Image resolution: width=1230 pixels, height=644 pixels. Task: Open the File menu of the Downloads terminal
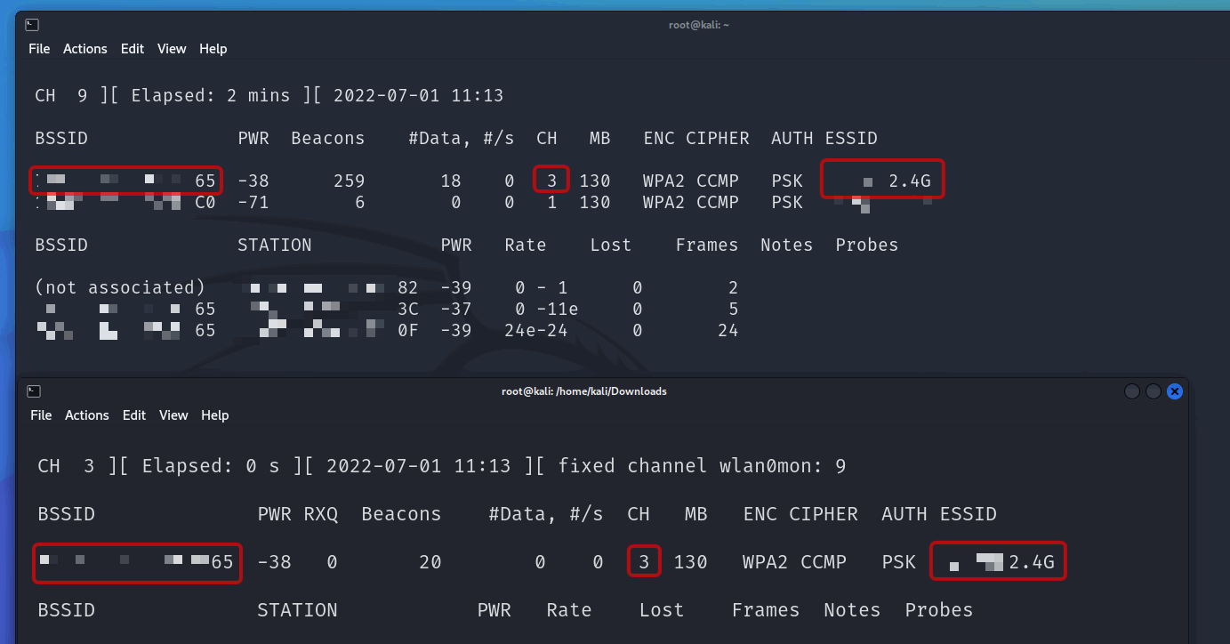tap(41, 415)
